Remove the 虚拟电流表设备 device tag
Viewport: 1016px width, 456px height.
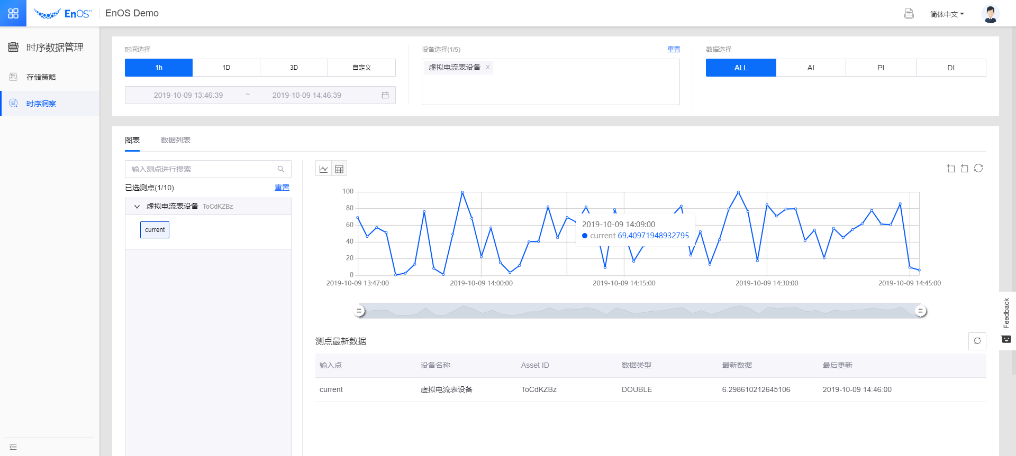click(488, 67)
